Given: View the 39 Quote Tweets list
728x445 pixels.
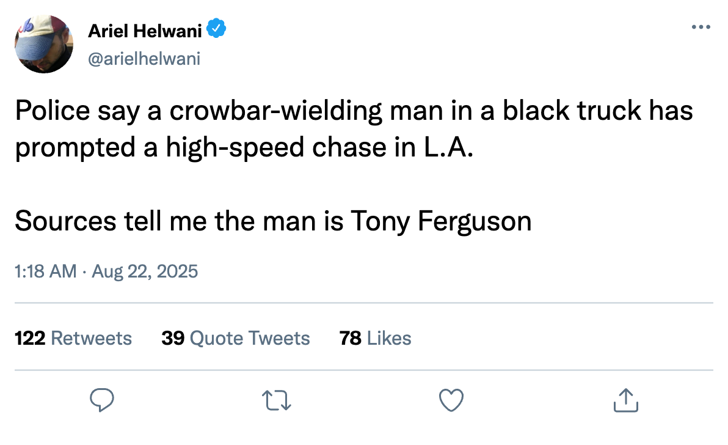Looking at the screenshot, I should point(235,338).
